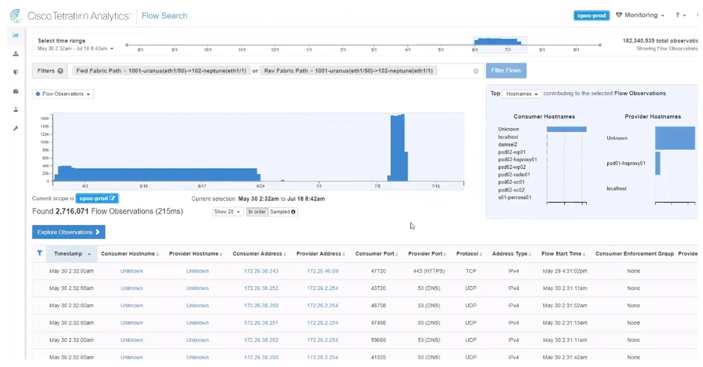Click the Cisco Tetration logo icon
This screenshot has width=703, height=367.
pos(16,15)
